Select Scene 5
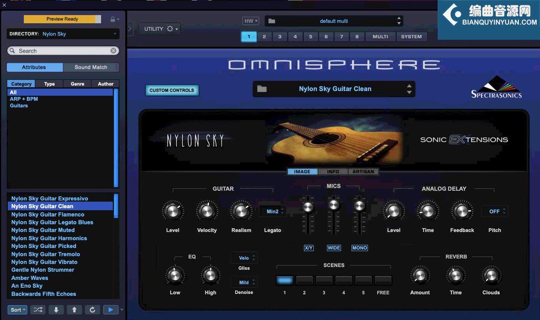Screen dimensions: 540x320 (x=363, y=281)
